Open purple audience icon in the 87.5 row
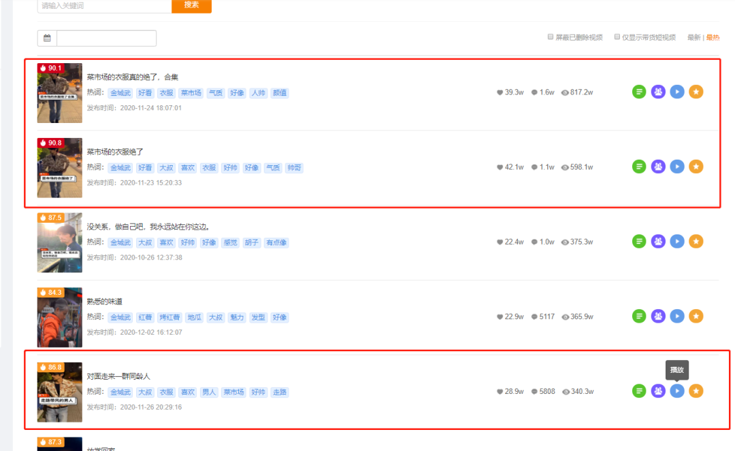Viewport: 735px width, 451px height. click(658, 241)
